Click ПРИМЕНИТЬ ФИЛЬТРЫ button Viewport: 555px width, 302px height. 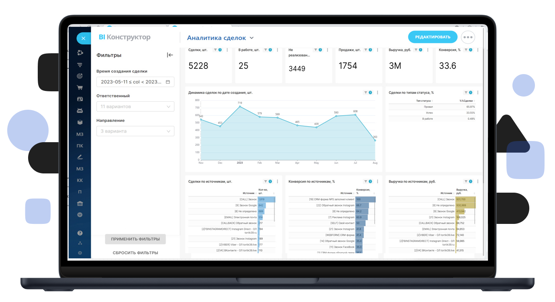pyautogui.click(x=135, y=239)
